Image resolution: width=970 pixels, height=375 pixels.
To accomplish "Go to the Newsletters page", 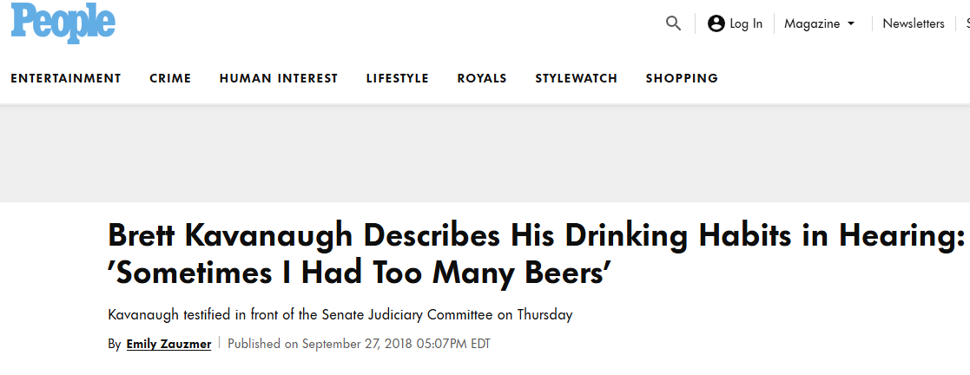I will pyautogui.click(x=914, y=24).
